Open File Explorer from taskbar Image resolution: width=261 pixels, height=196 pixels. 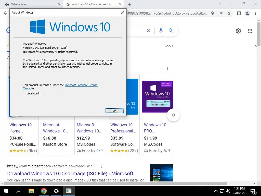tap(31, 191)
